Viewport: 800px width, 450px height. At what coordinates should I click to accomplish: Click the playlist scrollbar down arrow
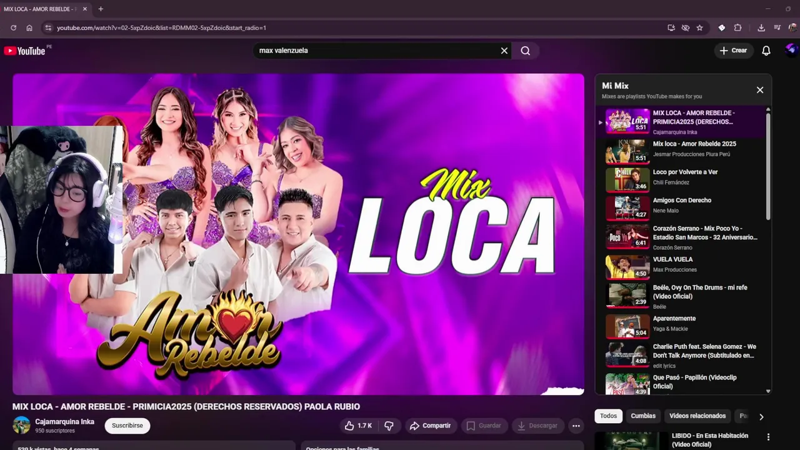(x=768, y=391)
